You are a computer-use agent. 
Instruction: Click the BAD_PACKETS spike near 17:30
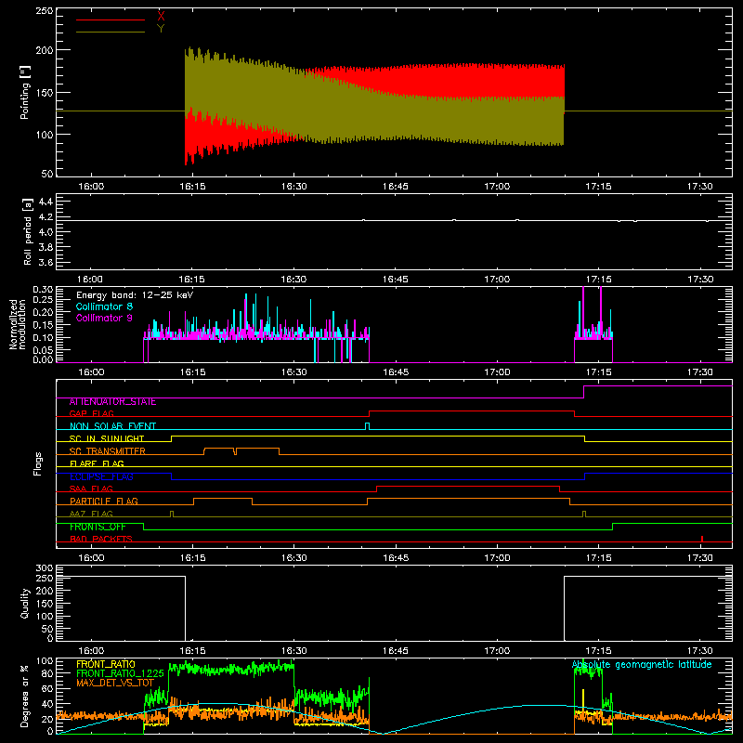(x=702, y=539)
